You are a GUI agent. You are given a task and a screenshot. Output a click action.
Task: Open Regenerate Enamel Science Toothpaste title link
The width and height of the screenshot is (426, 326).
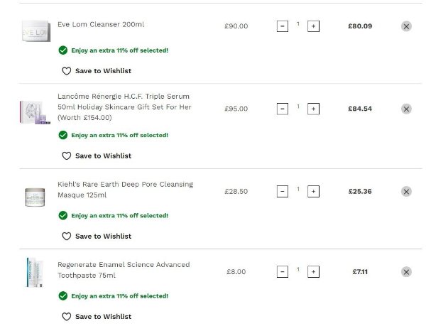coord(123,270)
